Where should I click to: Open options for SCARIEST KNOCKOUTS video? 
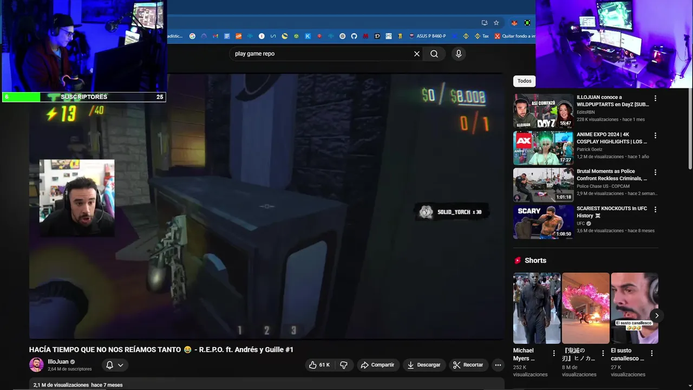click(x=655, y=209)
